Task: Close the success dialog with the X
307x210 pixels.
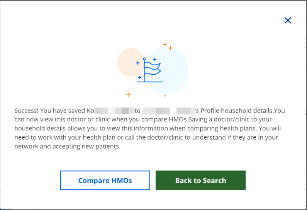Action: (288, 20)
